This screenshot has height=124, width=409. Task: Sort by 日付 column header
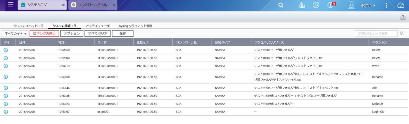(35, 42)
